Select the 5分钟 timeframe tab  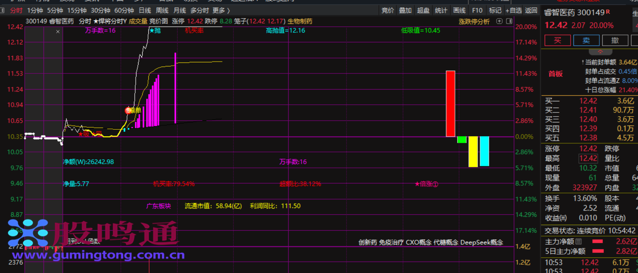pyautogui.click(x=55, y=11)
